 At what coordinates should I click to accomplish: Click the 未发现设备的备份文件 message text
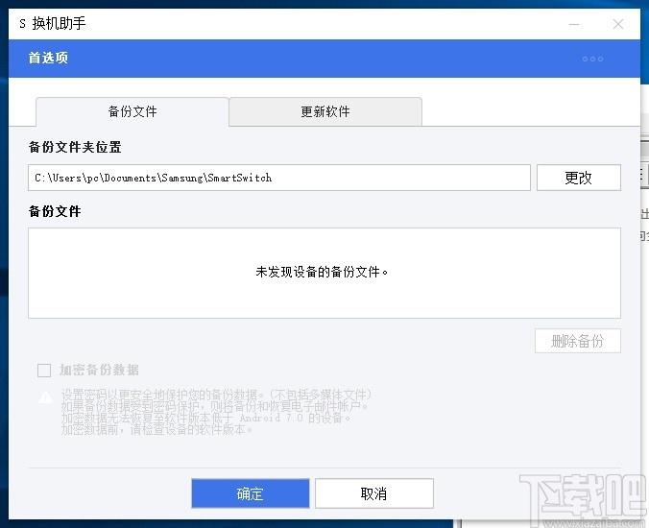coord(322,272)
